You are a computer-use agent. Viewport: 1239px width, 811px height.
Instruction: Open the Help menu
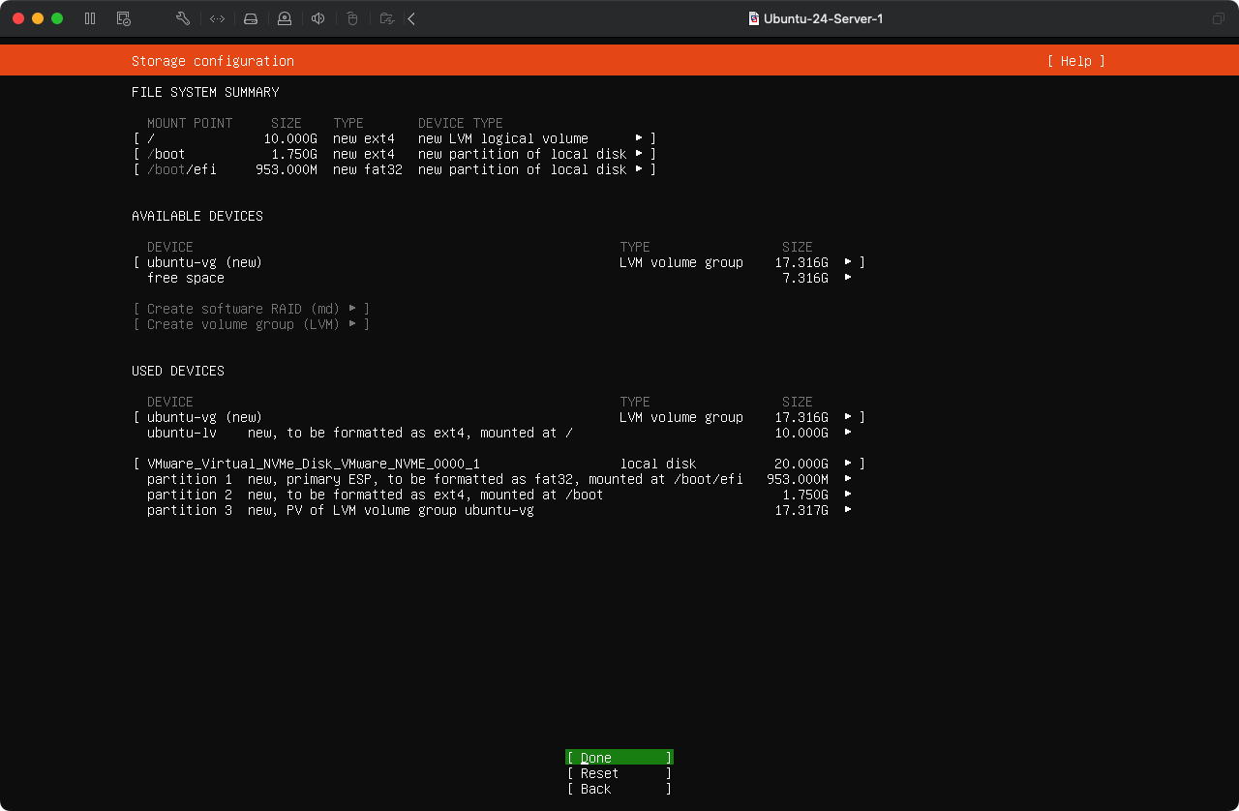click(x=1075, y=61)
